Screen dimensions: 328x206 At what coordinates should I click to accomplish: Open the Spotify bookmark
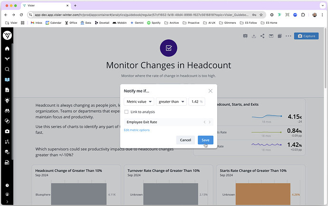pos(154,23)
